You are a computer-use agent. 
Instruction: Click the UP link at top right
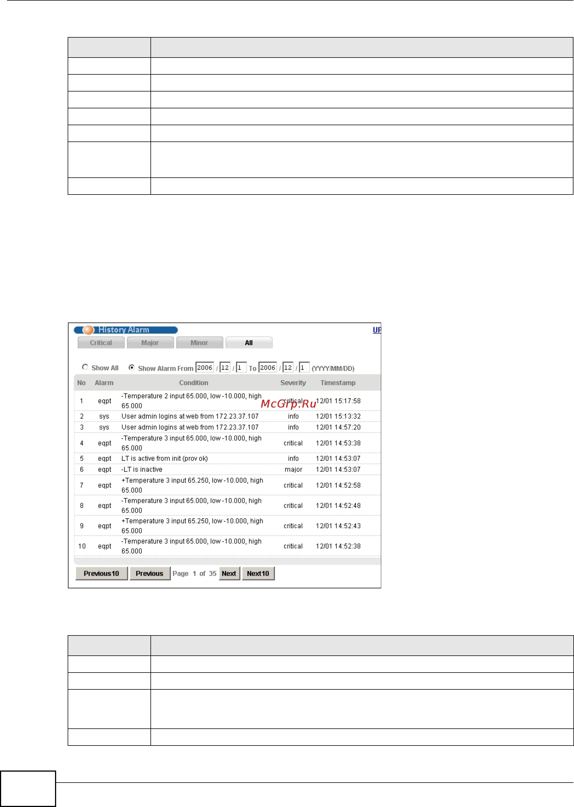pos(377,330)
